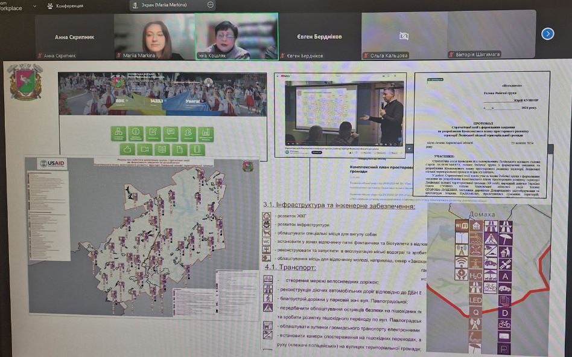Click the green thumbs-up icon tile
This screenshot has width=572, height=357.
click(127, 149)
